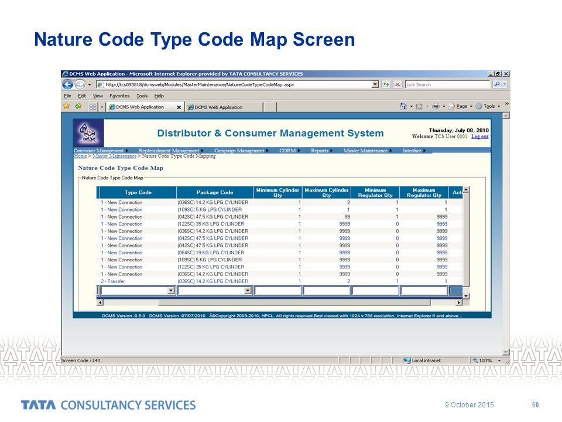Open the Favorites Center star icon
This screenshot has width=562, height=422.
point(66,106)
